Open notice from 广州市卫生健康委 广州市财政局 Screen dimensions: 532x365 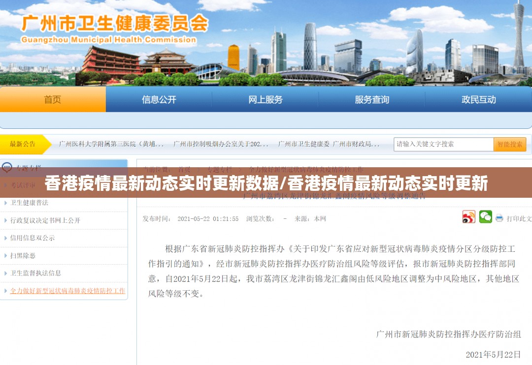tap(329, 144)
